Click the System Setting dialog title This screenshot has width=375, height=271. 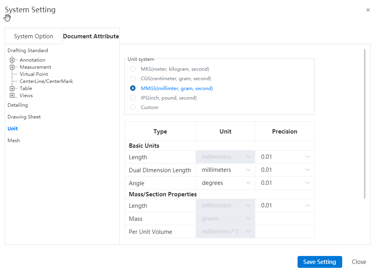[30, 10]
